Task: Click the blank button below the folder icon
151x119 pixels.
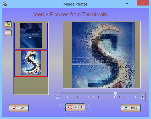Action: point(8,33)
